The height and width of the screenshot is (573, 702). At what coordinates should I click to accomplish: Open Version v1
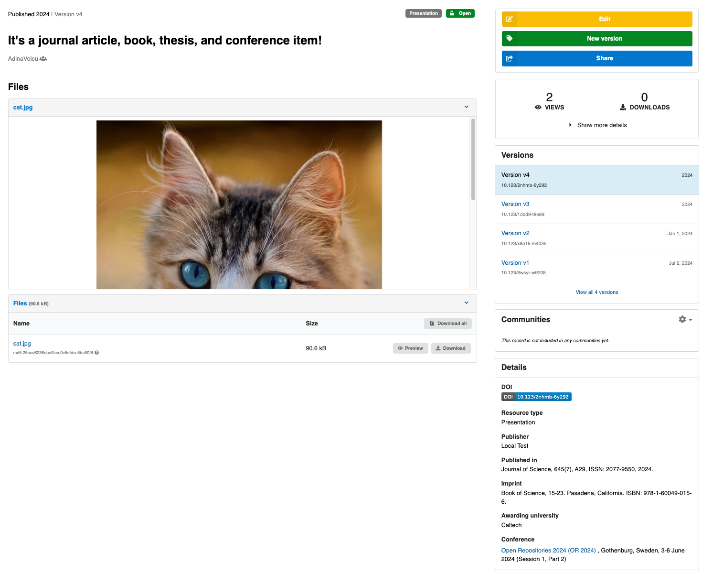pos(515,263)
